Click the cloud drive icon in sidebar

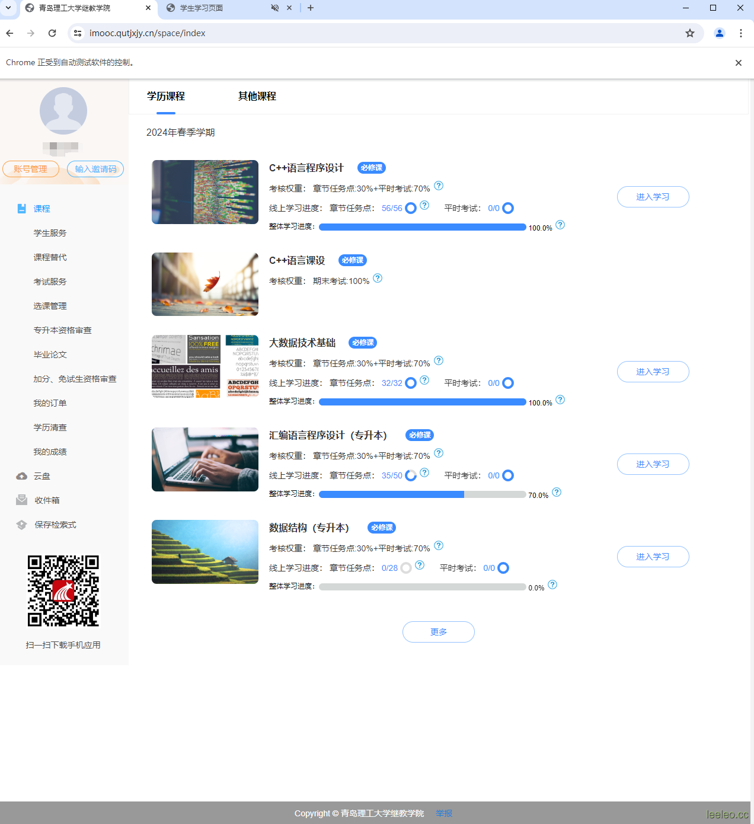pos(22,476)
